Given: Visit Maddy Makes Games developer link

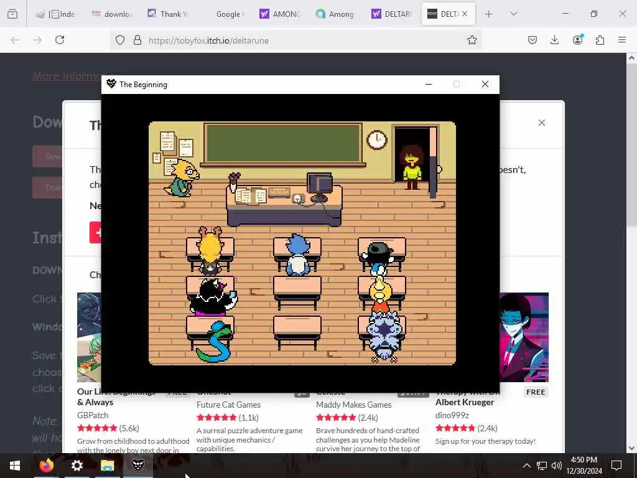Looking at the screenshot, I should click(x=353, y=405).
